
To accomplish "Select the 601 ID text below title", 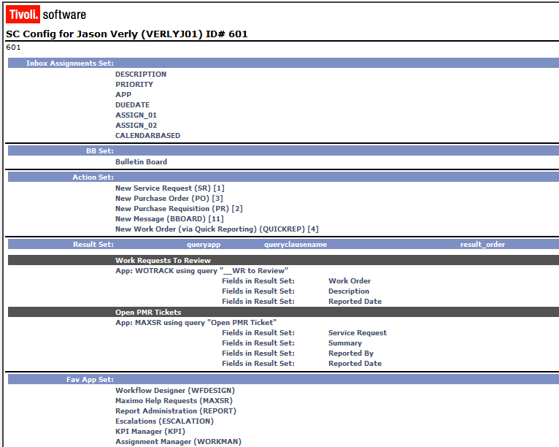I will pyautogui.click(x=13, y=47).
